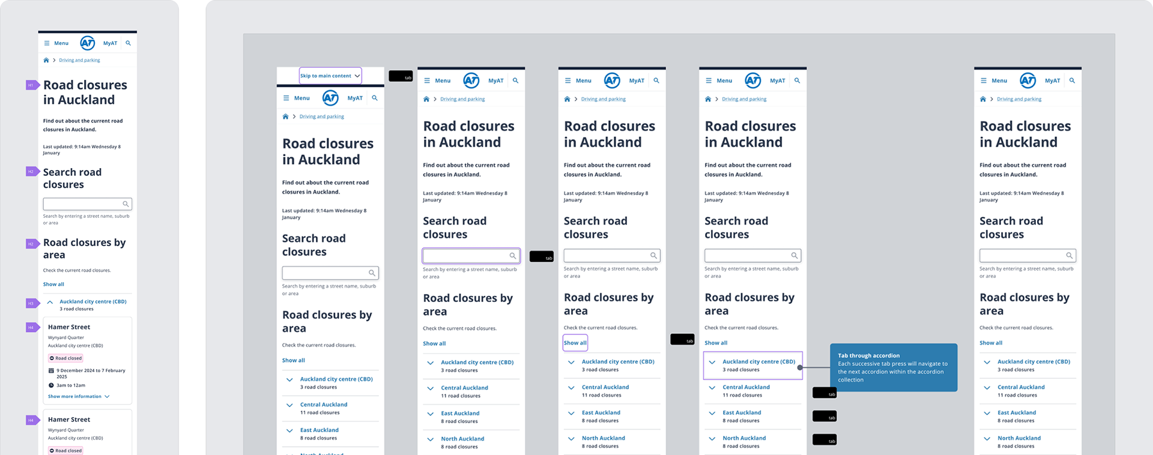Open the hamburger menu in the mockup with the Skip to main content link
This screenshot has width=1153, height=455.
[x=286, y=98]
